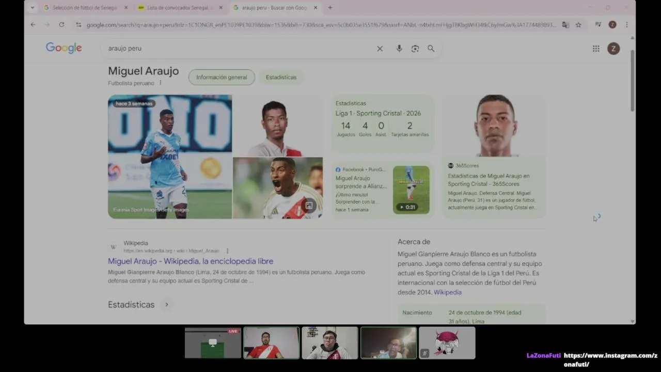The width and height of the screenshot is (661, 372).
Task: Click the Nacimiento label
Action: coord(417,313)
